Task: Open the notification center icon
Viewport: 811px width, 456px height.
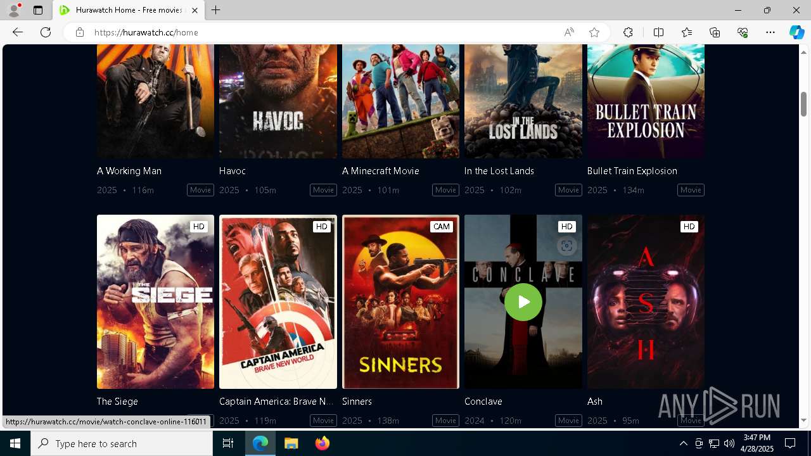Action: coord(790,443)
